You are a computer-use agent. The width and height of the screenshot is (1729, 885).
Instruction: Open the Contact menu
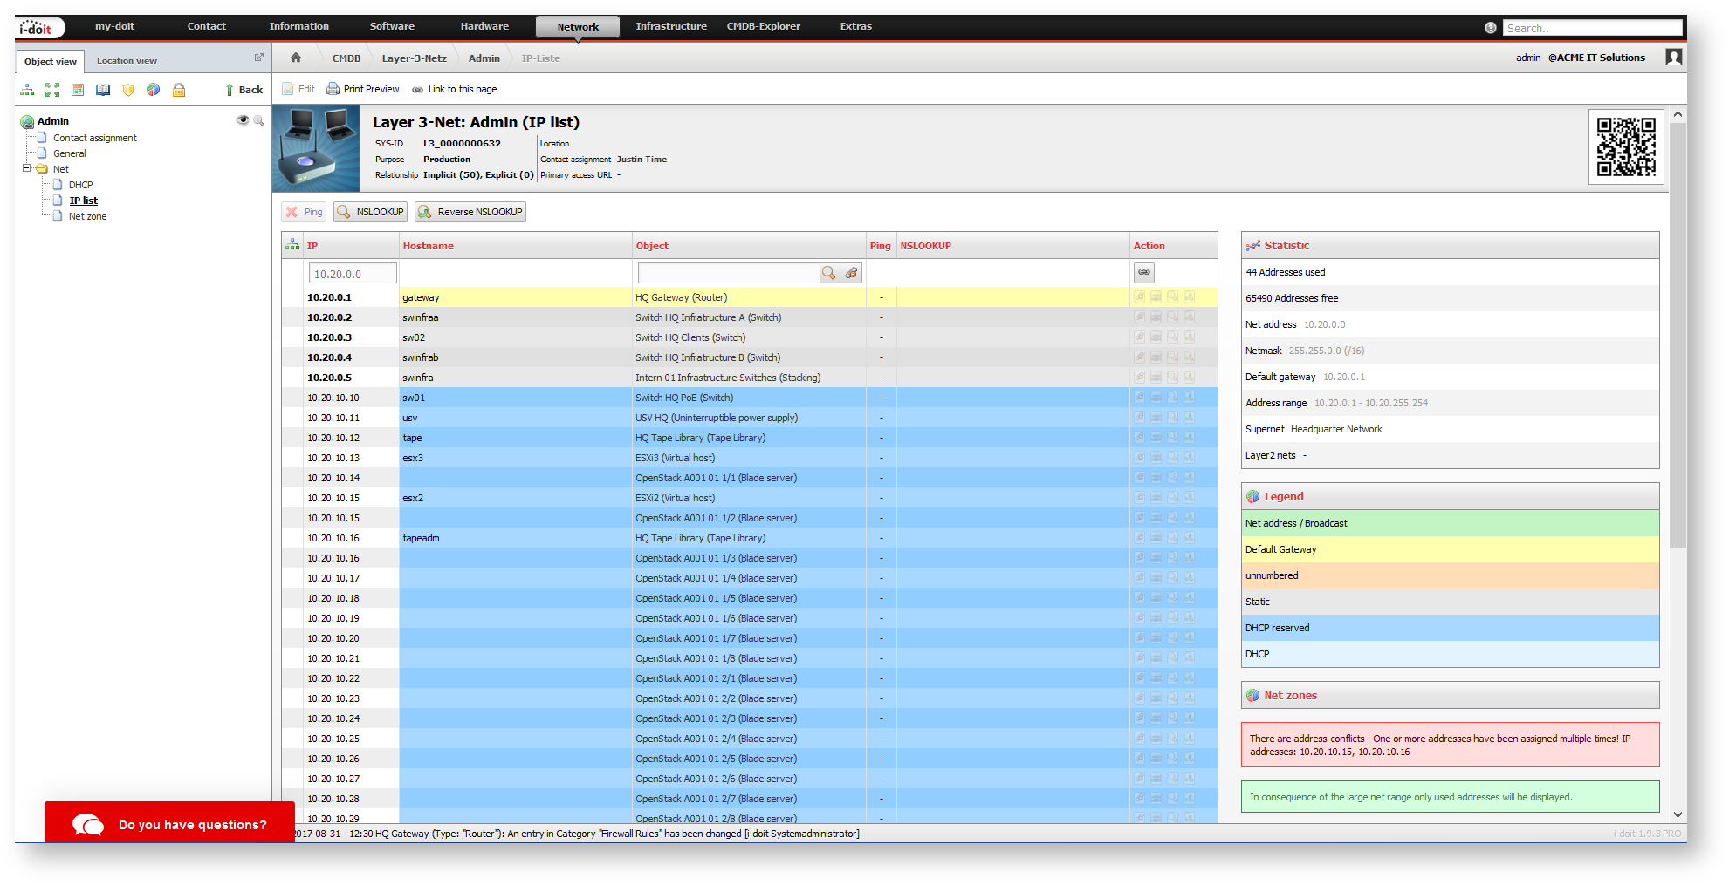207,26
